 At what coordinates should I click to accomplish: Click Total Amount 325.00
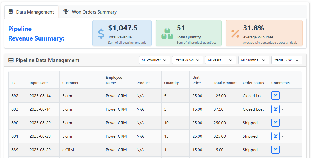pos(220,136)
